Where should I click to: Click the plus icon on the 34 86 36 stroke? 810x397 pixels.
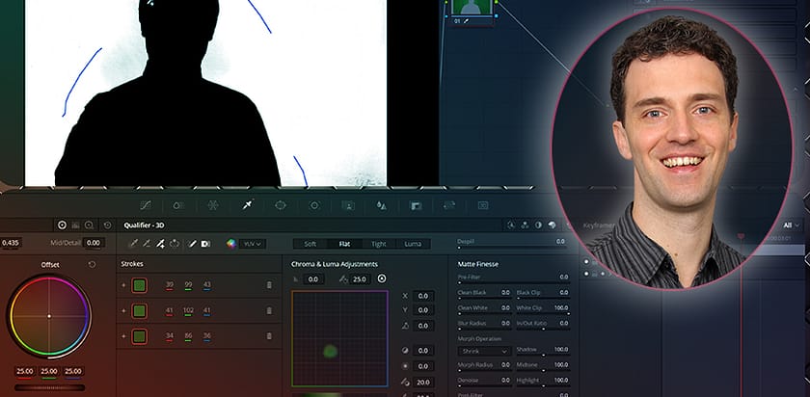point(123,336)
